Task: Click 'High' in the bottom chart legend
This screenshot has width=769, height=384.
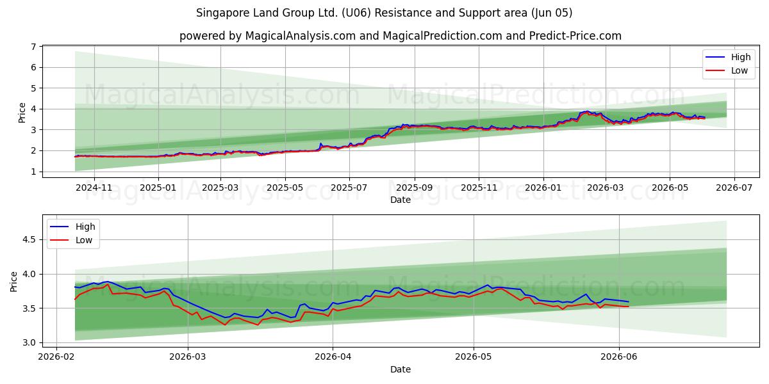Action: (85, 227)
